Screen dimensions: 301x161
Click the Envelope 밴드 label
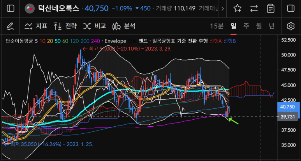point(143,41)
